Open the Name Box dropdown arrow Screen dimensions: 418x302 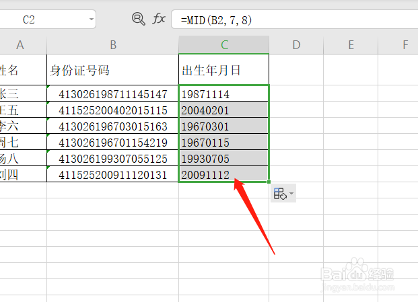[91, 20]
